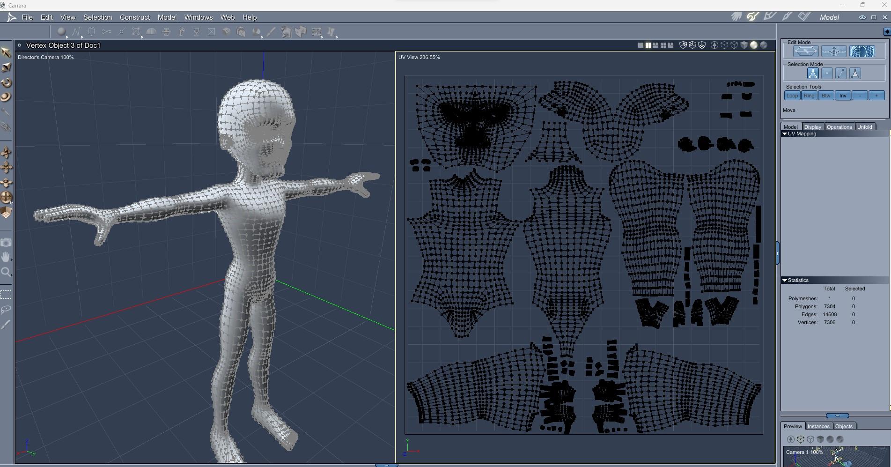Enable vertex selection mode
891x467 pixels.
point(827,74)
